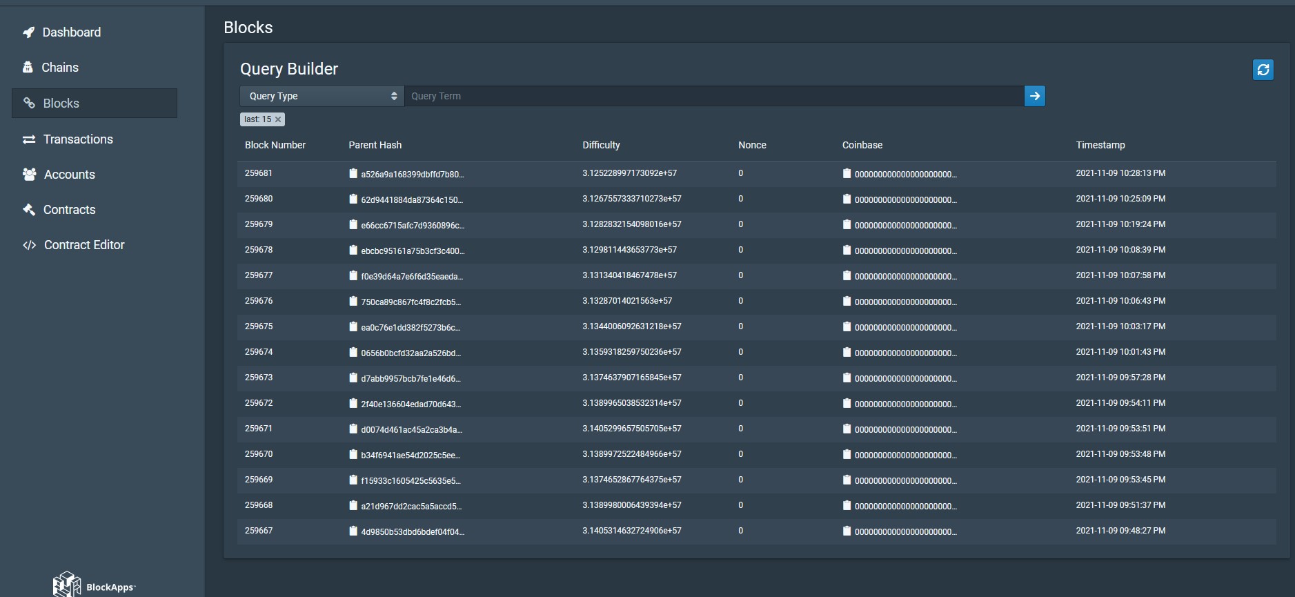Click the Transactions arrows icon

coord(29,139)
